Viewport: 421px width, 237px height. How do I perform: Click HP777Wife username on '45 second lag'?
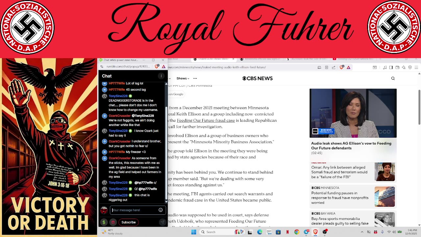click(x=117, y=90)
